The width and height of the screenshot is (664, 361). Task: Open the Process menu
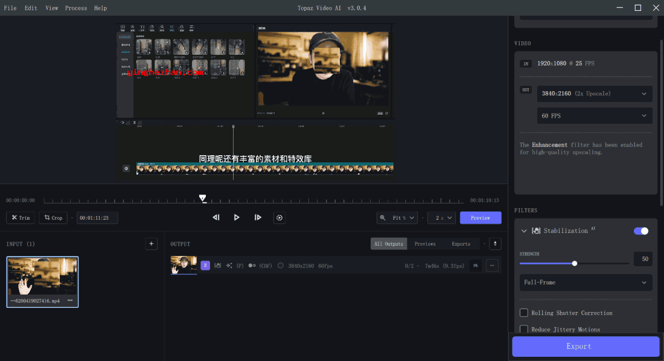point(75,8)
